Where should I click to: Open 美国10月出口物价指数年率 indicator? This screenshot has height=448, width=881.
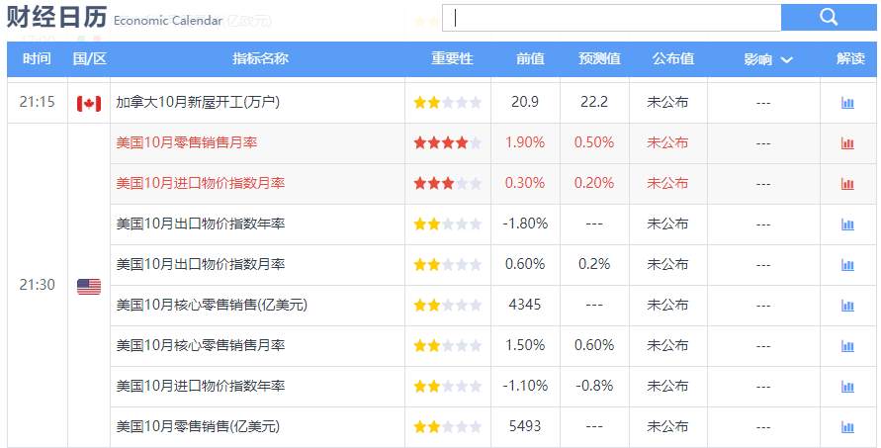point(201,224)
